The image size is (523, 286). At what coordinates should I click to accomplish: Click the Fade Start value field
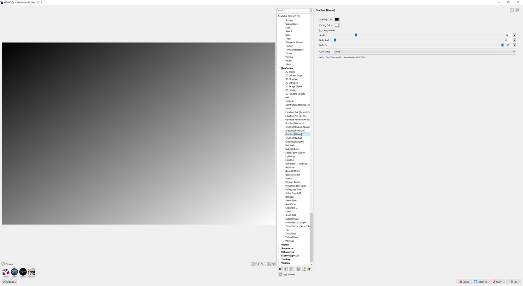pos(509,40)
